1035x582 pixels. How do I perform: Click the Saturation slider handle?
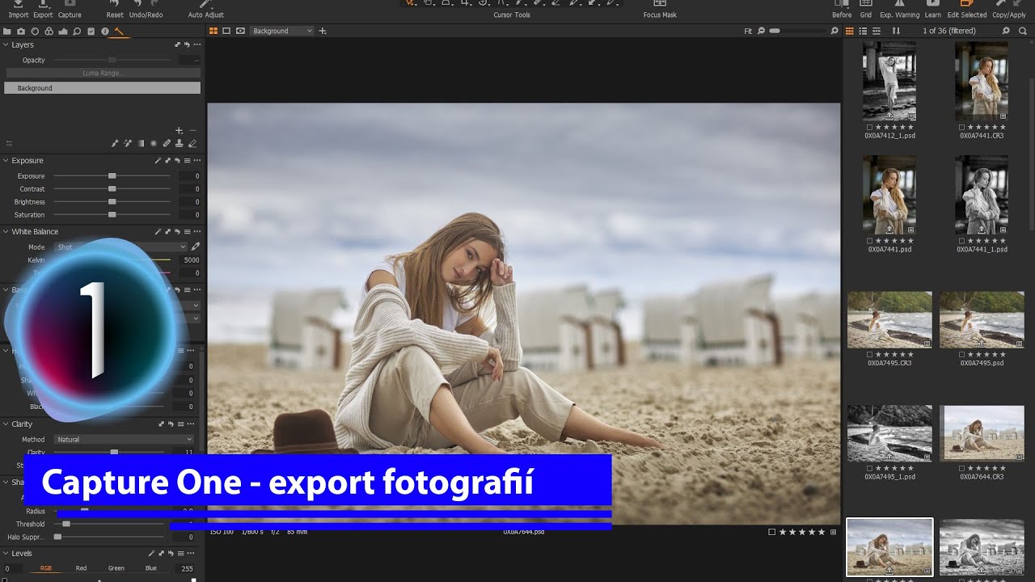click(112, 214)
